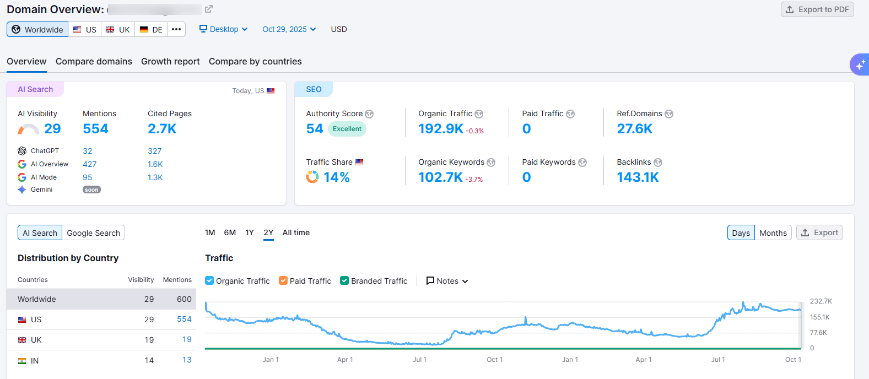The image size is (869, 379).
Task: Select Months chart granularity
Action: [x=773, y=232]
